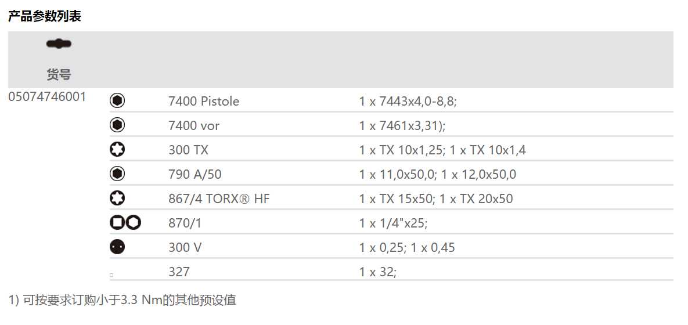Click the black tool icon above 货号

pos(59,44)
